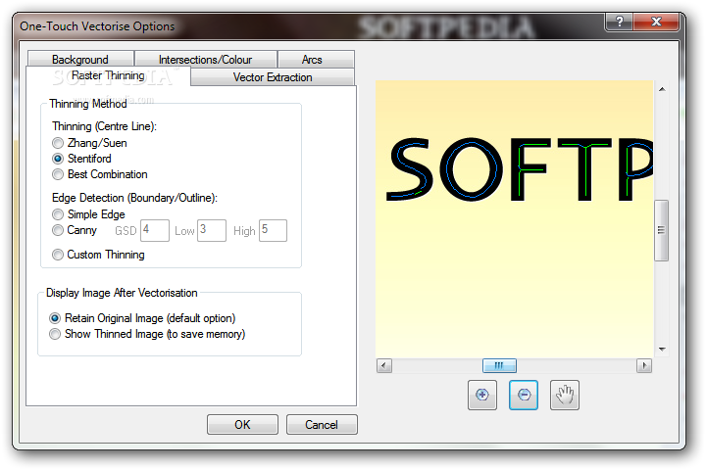Choose Custom Thinning option
The height and width of the screenshot is (470, 706).
click(x=98, y=255)
